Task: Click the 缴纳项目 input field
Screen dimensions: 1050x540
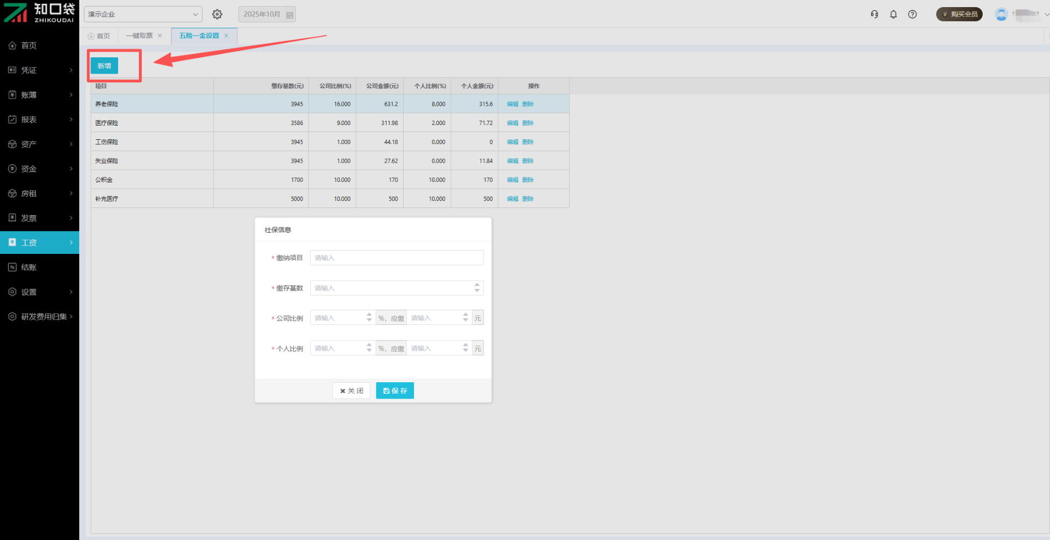Action: coord(396,258)
